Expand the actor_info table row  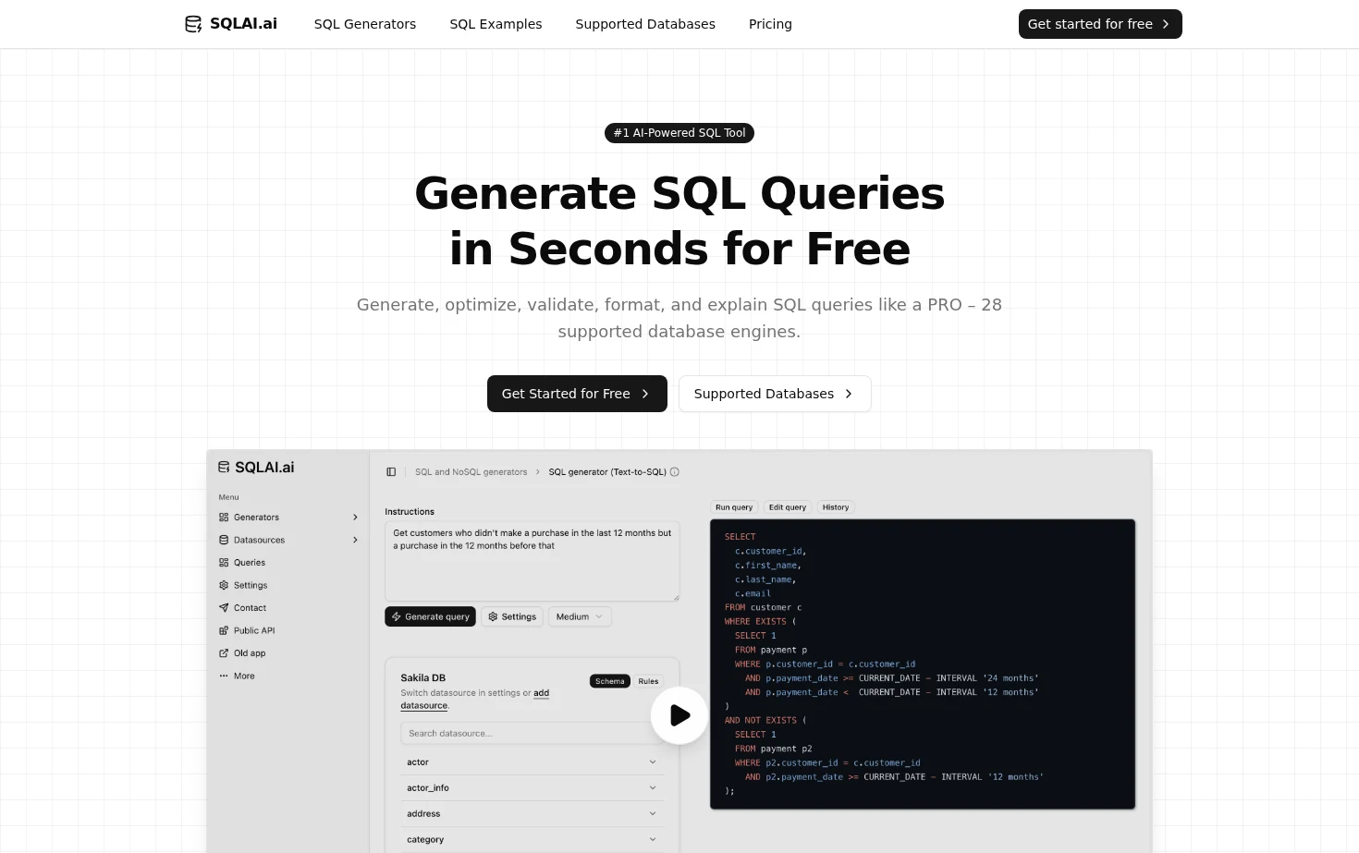[532, 788]
